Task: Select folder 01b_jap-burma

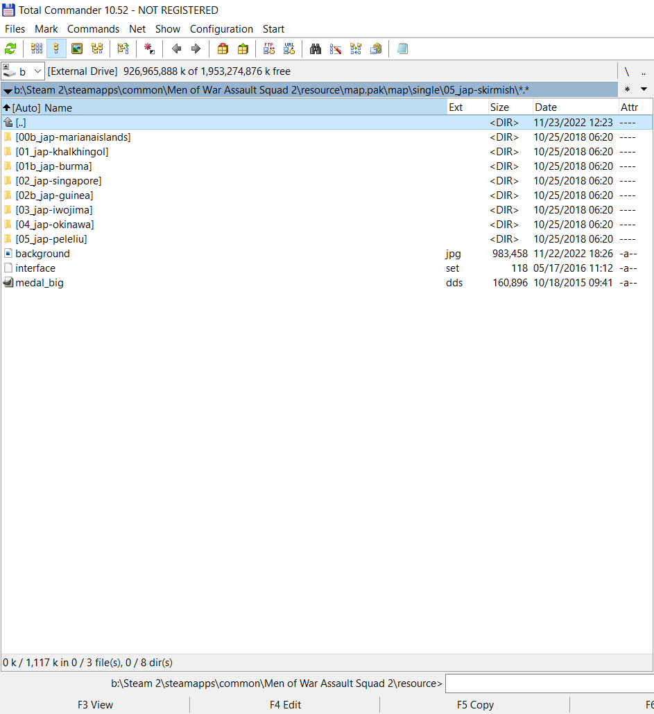Action: 327,166
